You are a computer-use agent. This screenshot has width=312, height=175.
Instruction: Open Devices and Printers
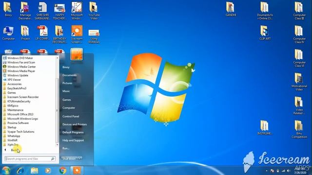[x=75, y=124]
